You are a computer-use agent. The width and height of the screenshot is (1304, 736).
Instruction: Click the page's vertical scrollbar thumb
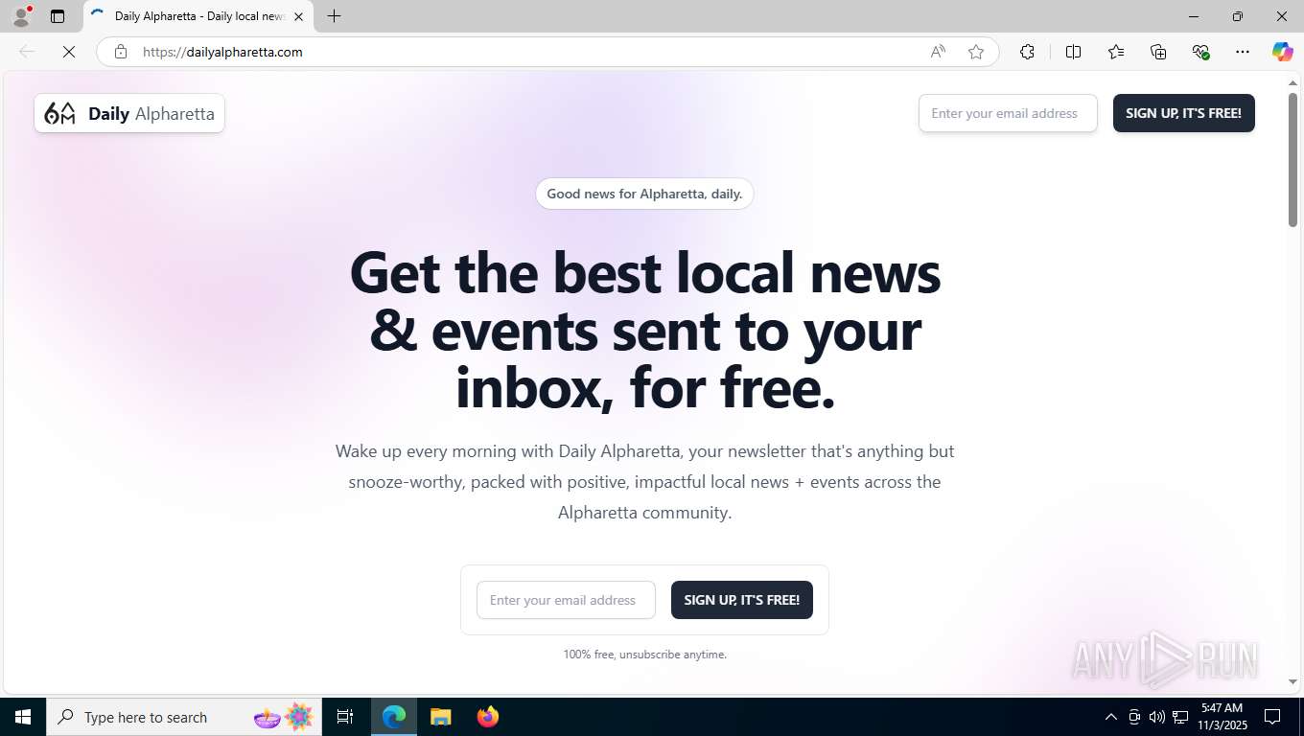tap(1292, 159)
